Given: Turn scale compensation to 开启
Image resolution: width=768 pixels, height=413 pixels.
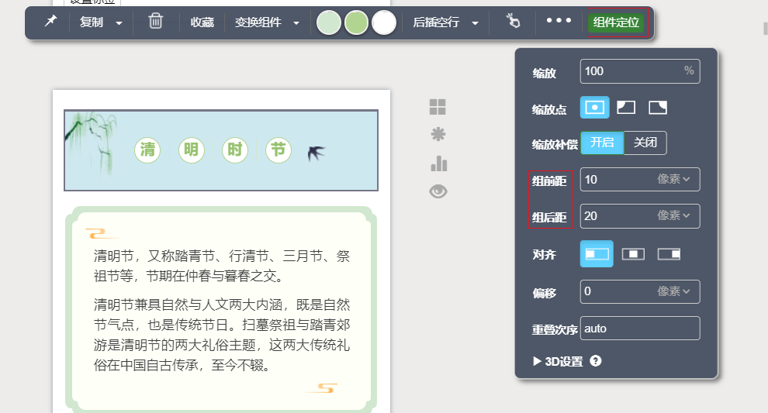Looking at the screenshot, I should 602,143.
